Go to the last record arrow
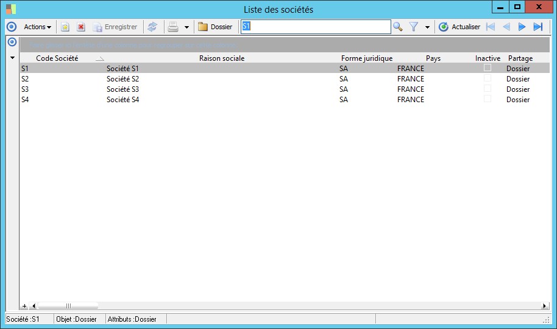The image size is (557, 329). coord(538,27)
